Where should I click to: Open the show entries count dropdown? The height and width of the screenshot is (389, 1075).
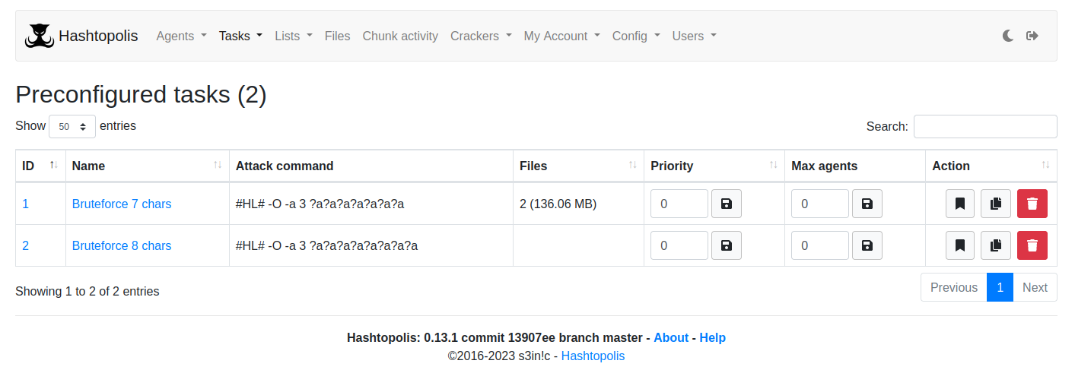coord(72,127)
